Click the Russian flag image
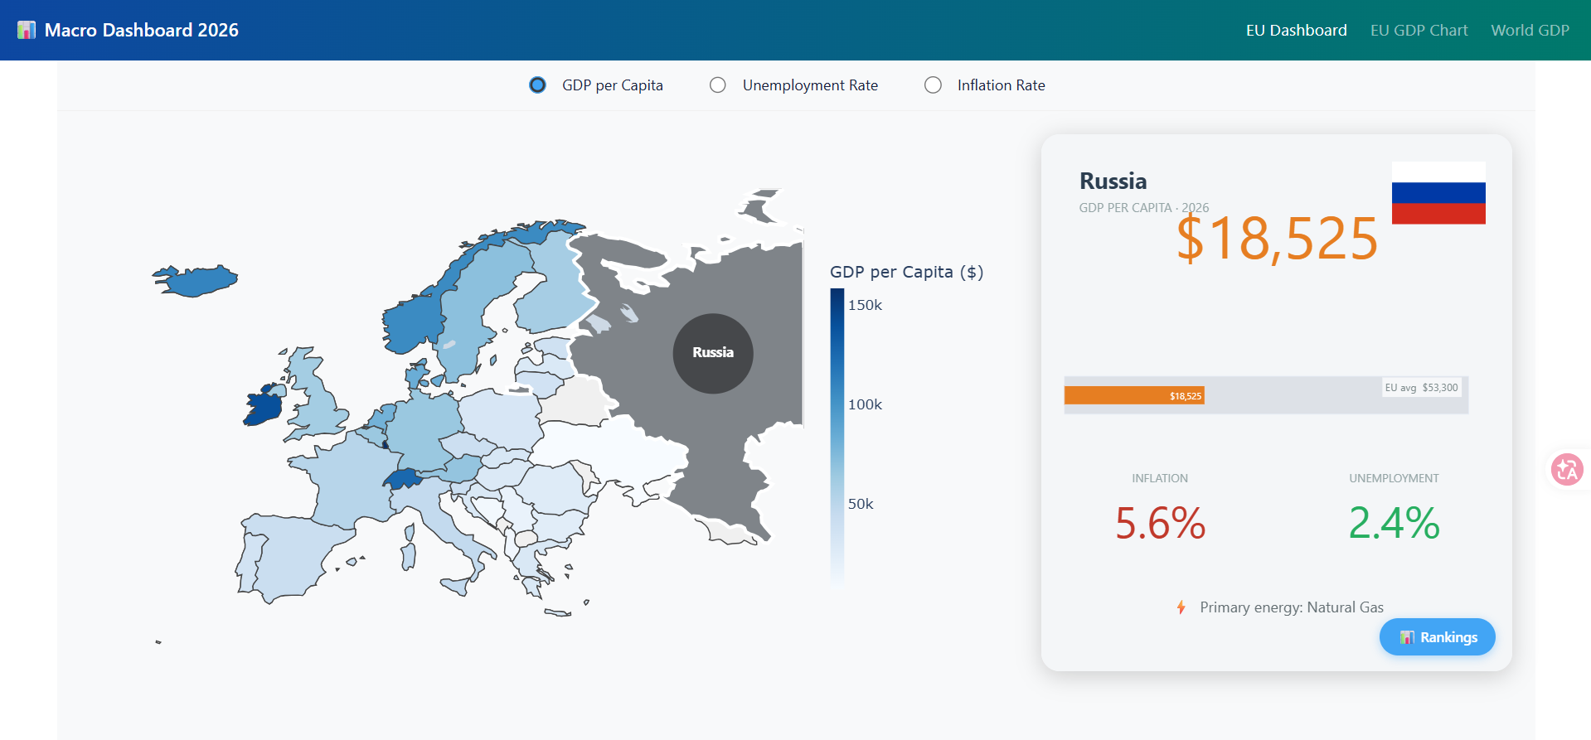The height and width of the screenshot is (740, 1591). pos(1438,193)
